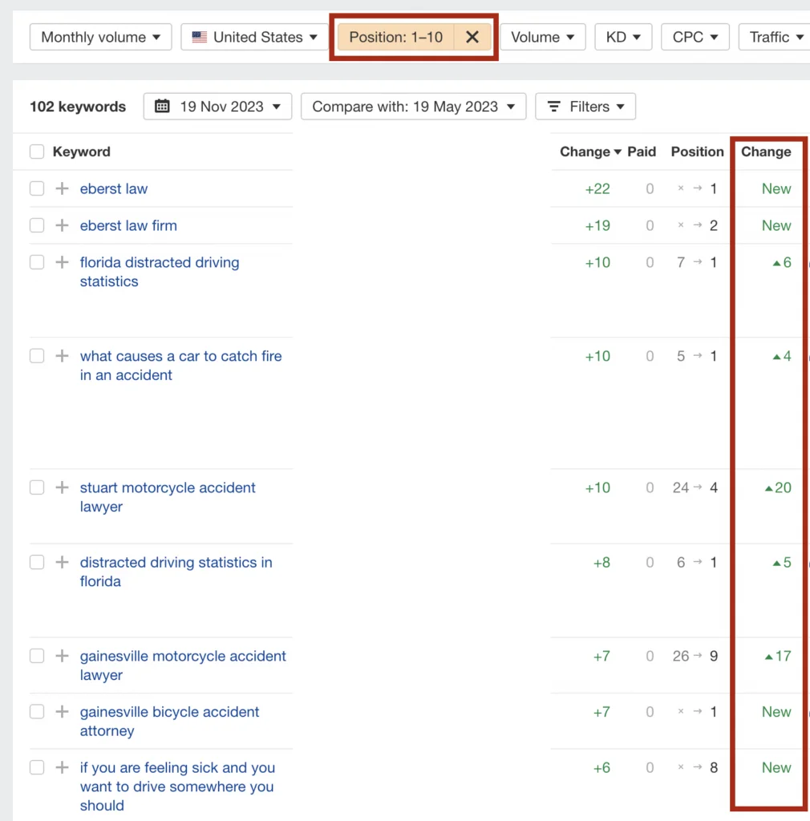Open the Monthly volume dropdown
This screenshot has height=821, width=810.
pyautogui.click(x=100, y=37)
